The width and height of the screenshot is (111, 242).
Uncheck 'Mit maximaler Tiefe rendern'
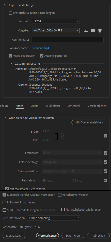(7, 189)
